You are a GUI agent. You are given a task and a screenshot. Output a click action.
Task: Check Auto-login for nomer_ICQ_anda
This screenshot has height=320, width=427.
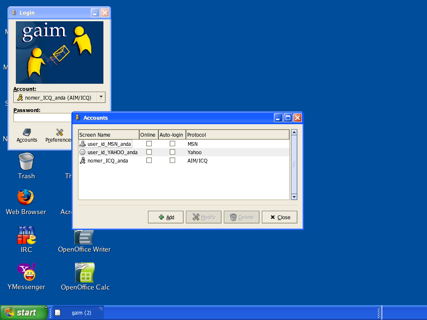tap(172, 160)
